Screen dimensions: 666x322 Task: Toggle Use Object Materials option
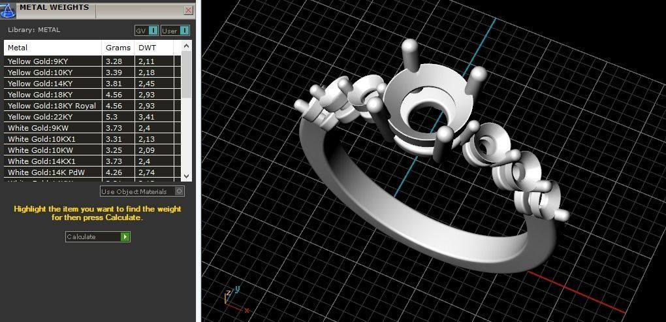coord(142,191)
